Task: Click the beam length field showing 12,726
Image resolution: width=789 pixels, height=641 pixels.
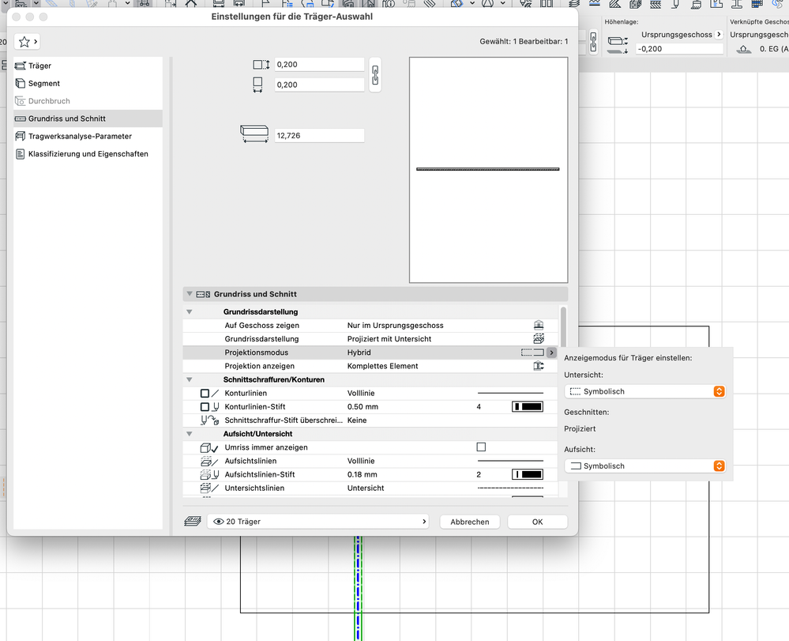Action: [x=319, y=135]
